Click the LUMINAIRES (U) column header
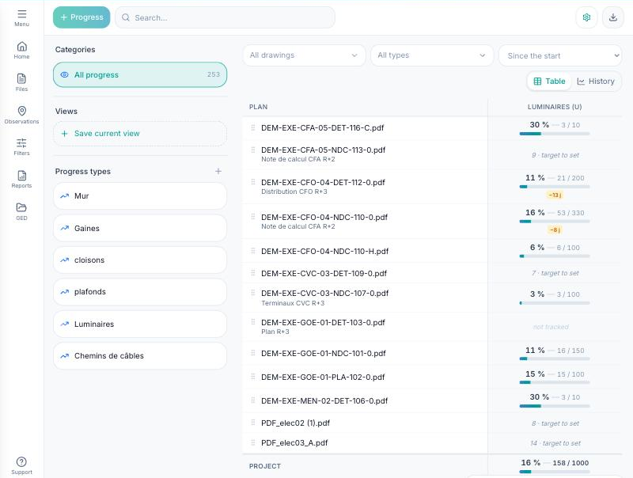 (555, 107)
